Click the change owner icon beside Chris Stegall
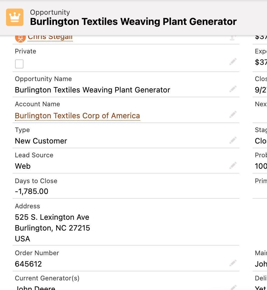This screenshot has height=290, width=267. (232, 38)
